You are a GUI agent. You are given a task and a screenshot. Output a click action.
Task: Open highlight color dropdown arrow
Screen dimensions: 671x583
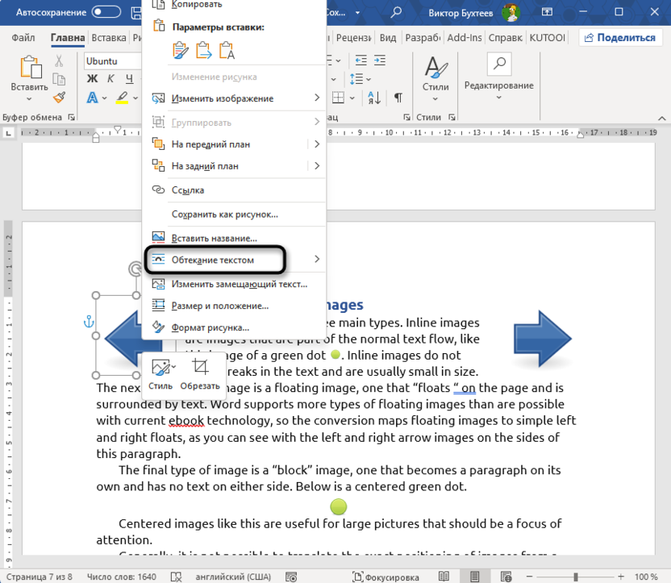pyautogui.click(x=135, y=98)
